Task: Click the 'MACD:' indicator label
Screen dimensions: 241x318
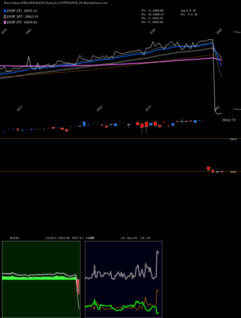Action: coord(14,238)
